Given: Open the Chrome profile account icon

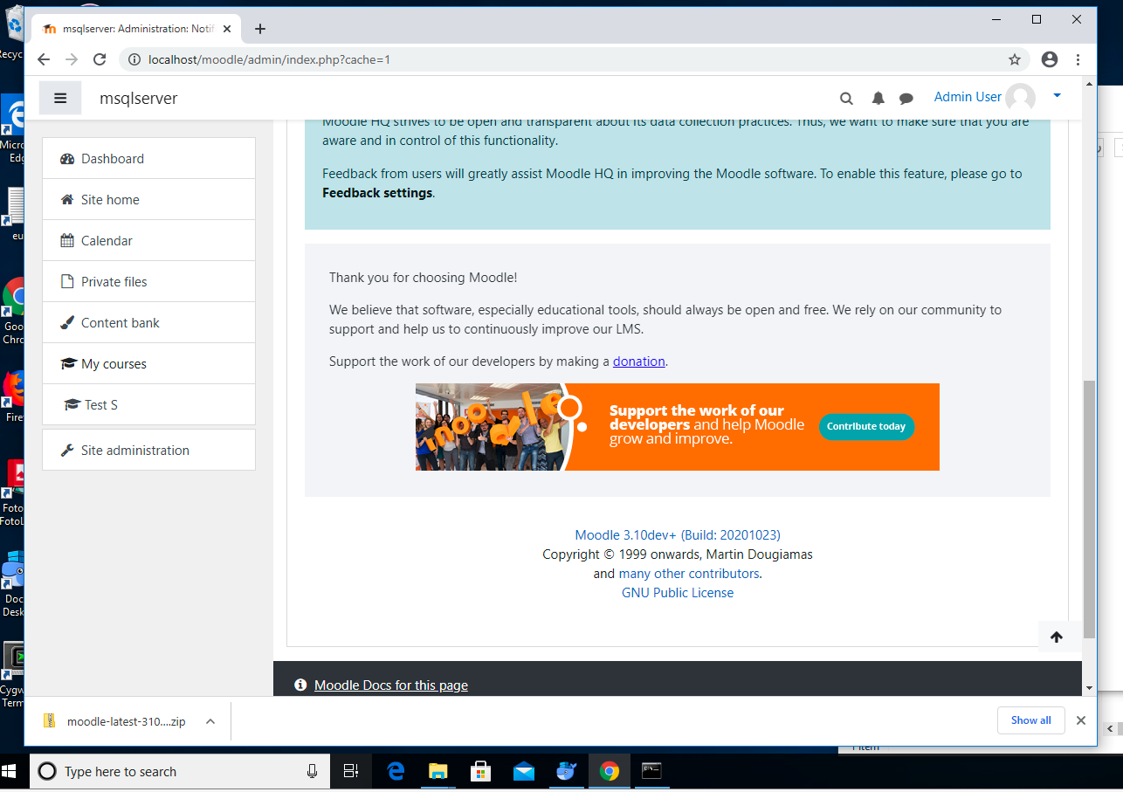Looking at the screenshot, I should tap(1050, 59).
